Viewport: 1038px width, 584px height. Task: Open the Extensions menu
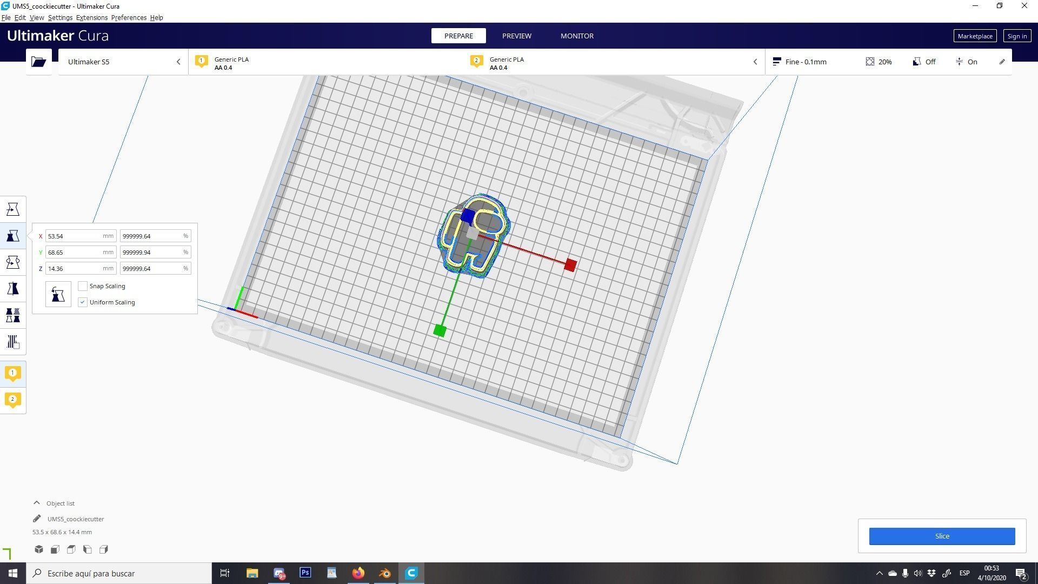(91, 17)
